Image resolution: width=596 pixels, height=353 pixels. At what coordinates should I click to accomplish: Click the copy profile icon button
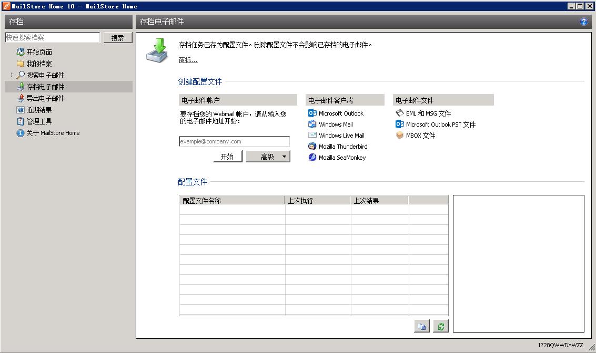422,326
